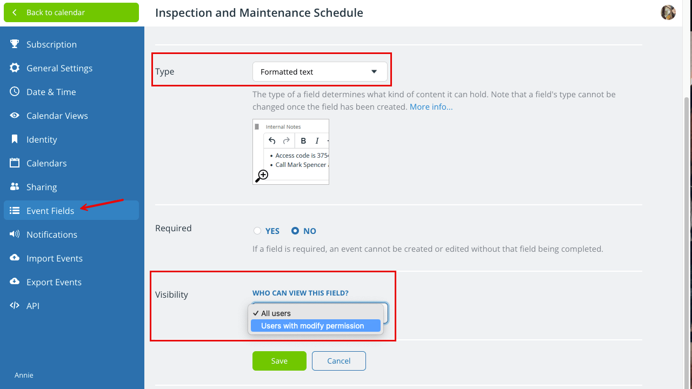Click the Subscription trophy icon

point(15,44)
